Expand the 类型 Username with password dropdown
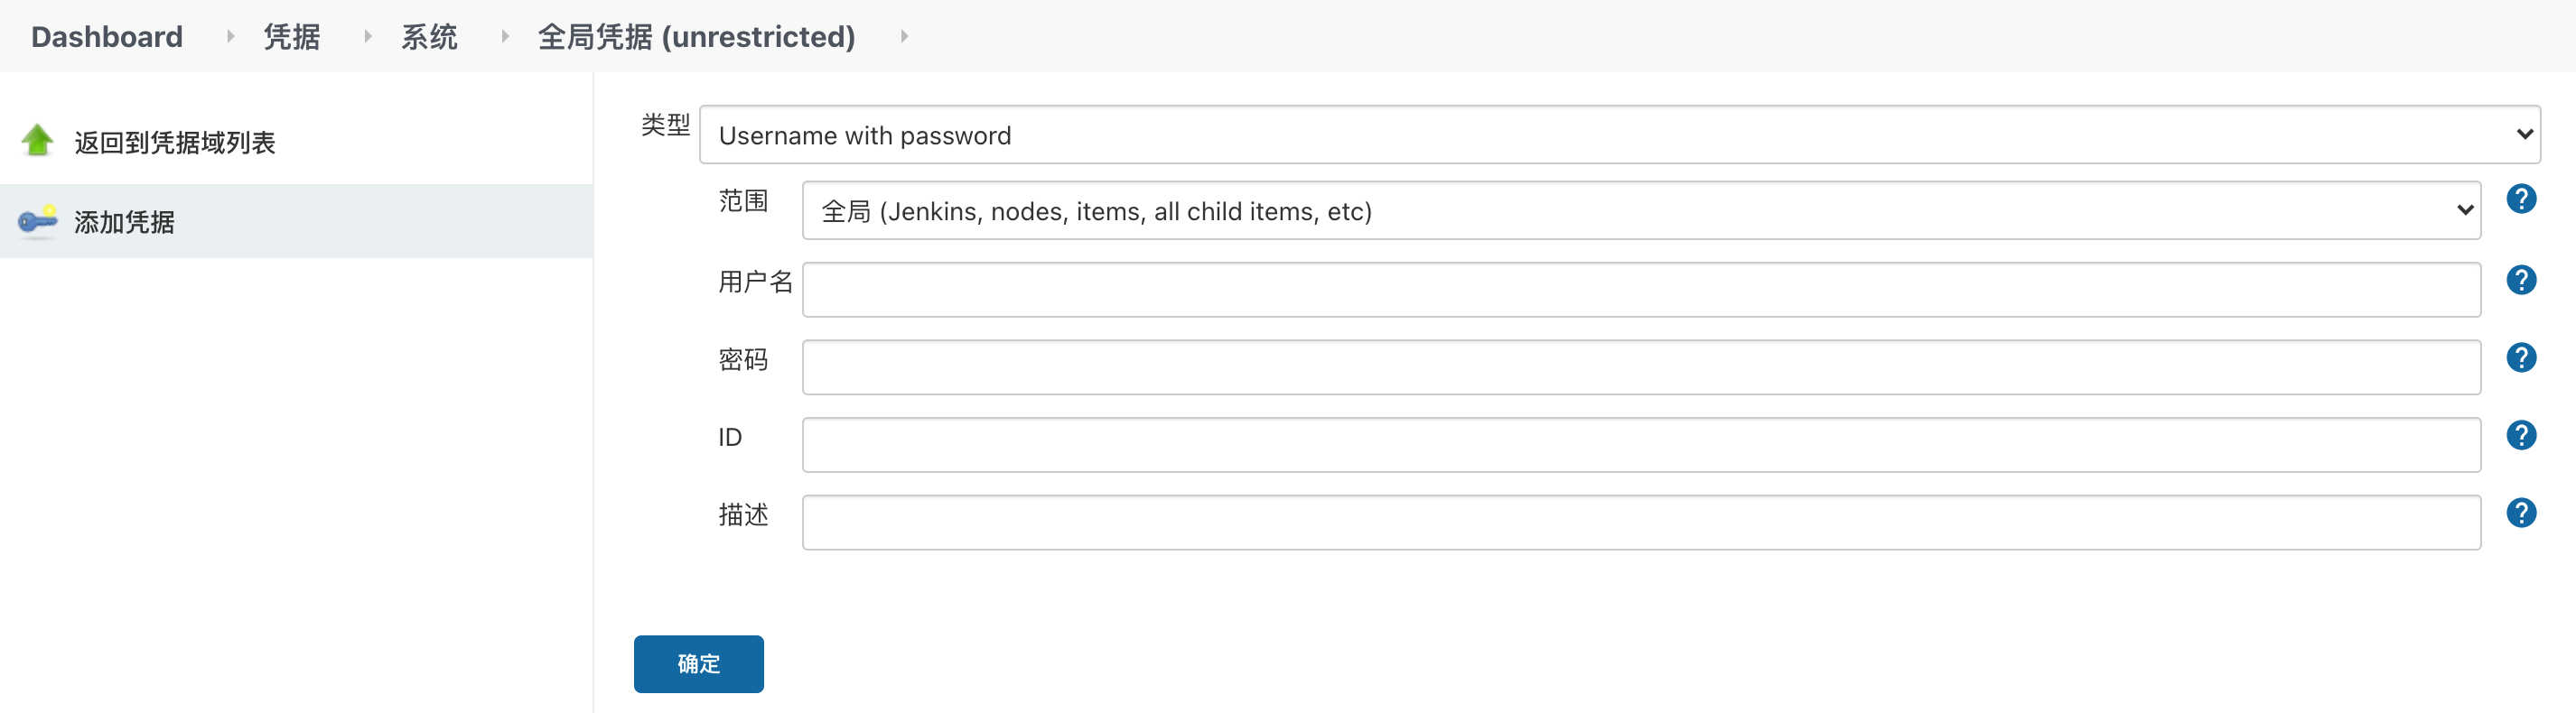This screenshot has width=2576, height=713. coord(1619,134)
